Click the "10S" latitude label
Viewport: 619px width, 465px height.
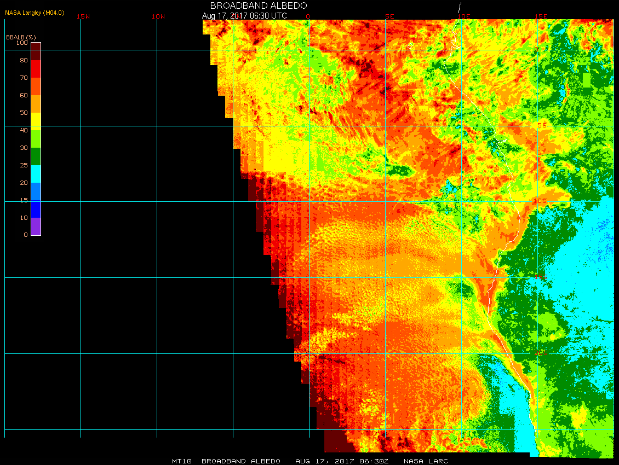[540, 201]
